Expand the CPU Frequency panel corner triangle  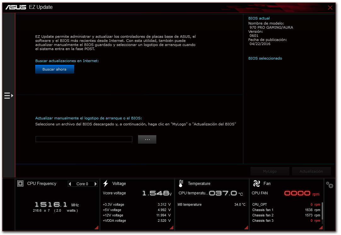(x=96, y=227)
